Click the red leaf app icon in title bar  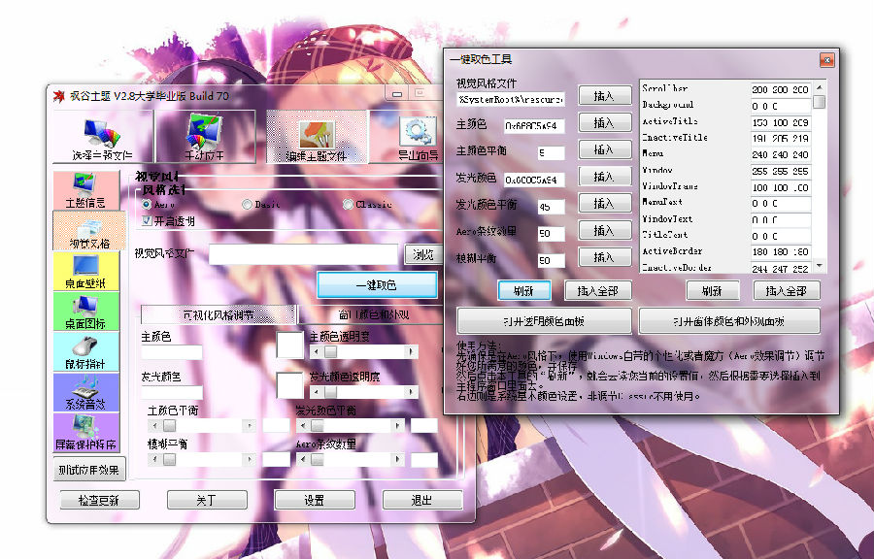tap(58, 96)
